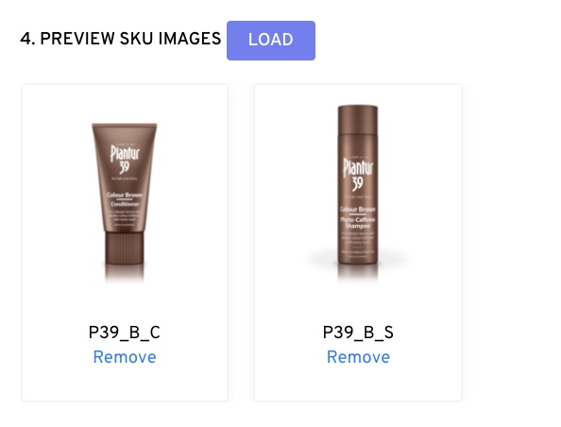Click the ribbed cap of the conditioner tube
This screenshot has width=561, height=427.
click(x=125, y=248)
